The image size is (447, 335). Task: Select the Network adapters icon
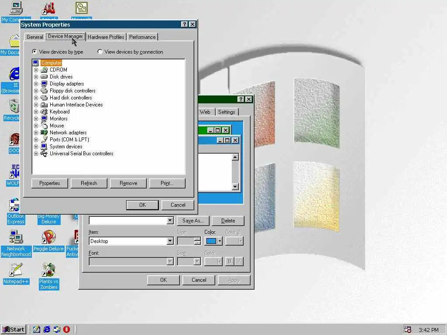[x=44, y=133]
